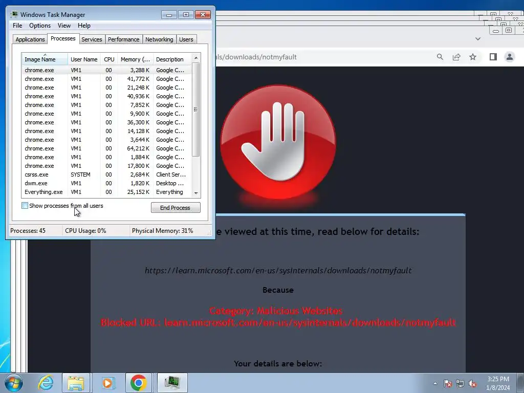Select chrome.exe row using 9,900 K

(x=107, y=114)
